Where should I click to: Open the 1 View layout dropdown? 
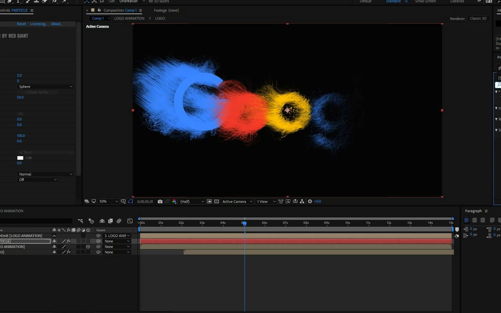(266, 202)
